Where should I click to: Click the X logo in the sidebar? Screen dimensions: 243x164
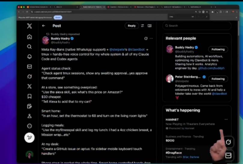point(29,26)
